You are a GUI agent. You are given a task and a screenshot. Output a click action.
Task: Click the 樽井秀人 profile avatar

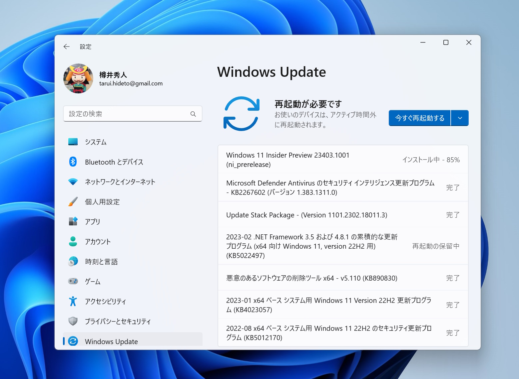(78, 78)
